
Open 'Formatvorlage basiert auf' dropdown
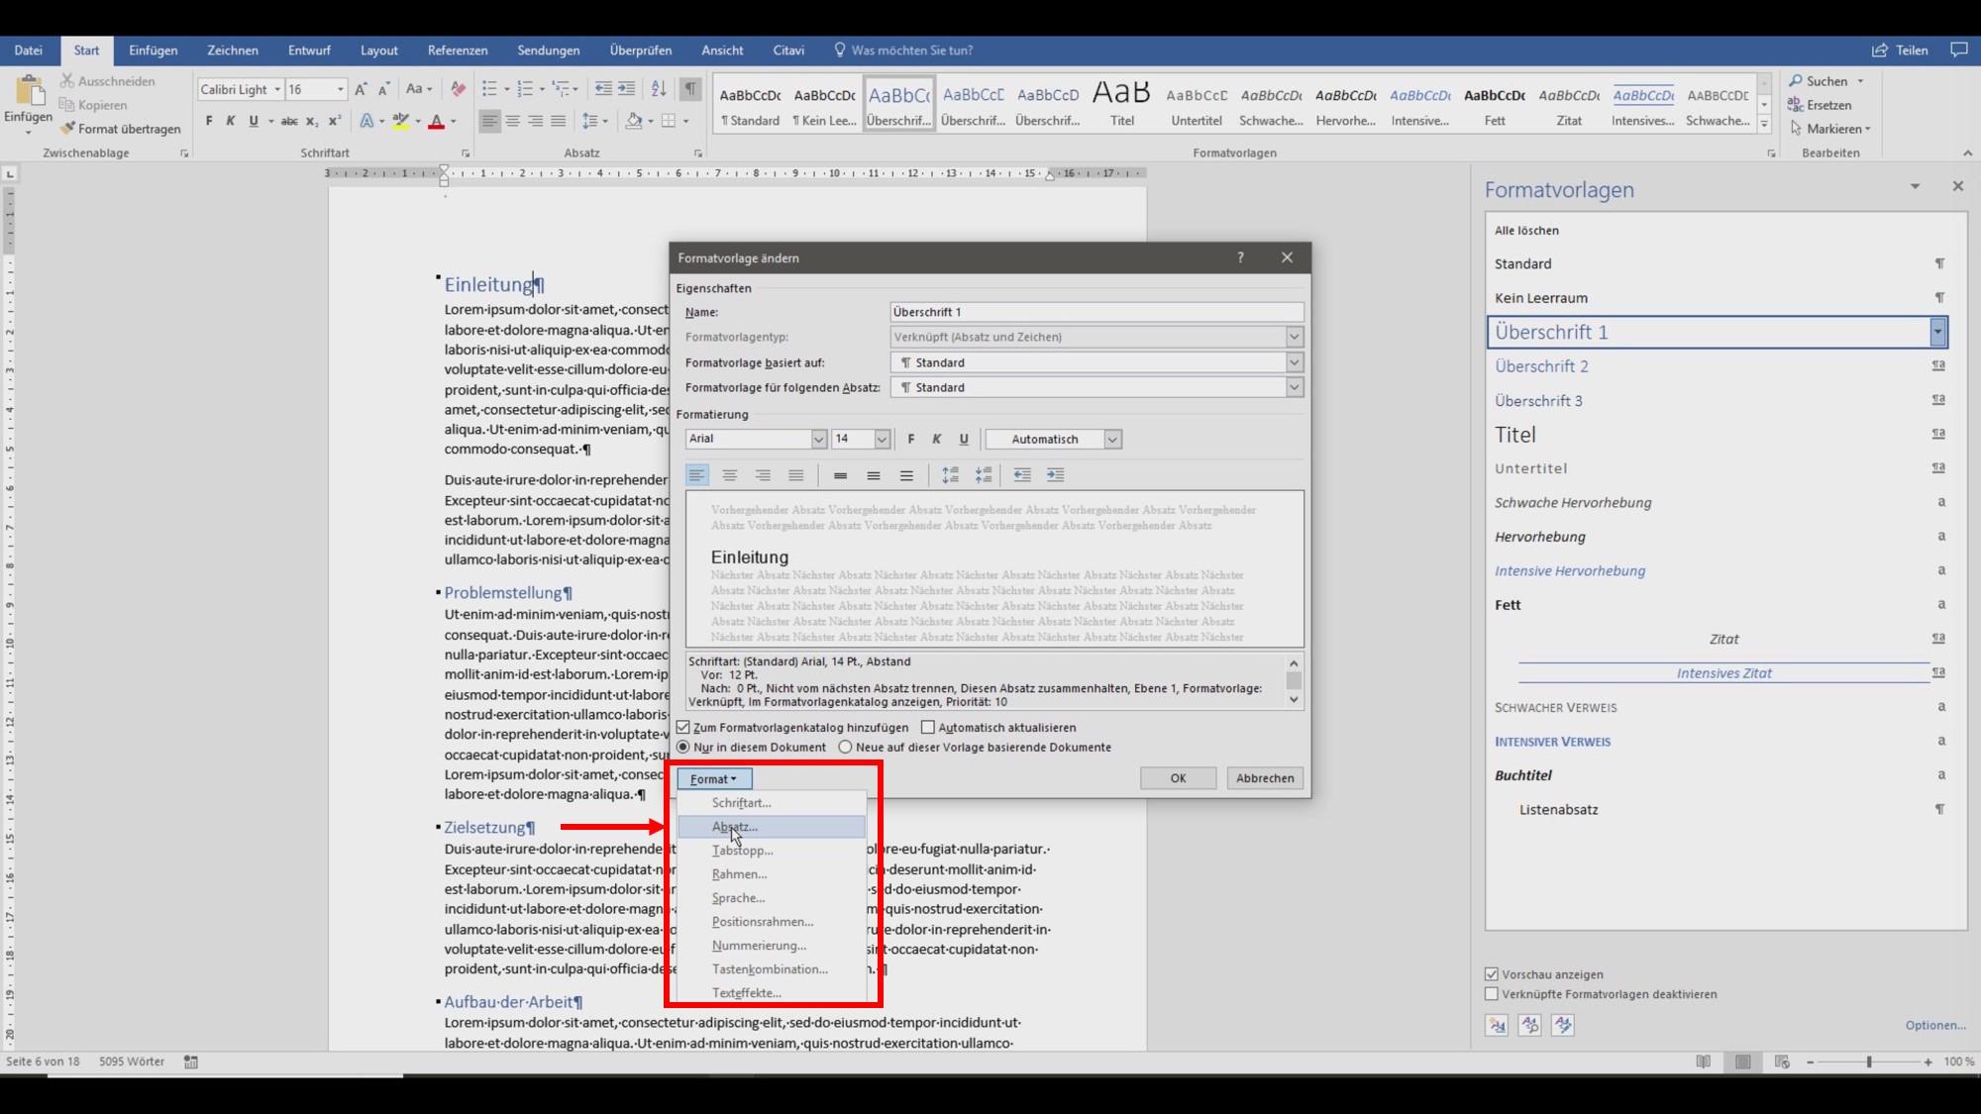(1294, 362)
